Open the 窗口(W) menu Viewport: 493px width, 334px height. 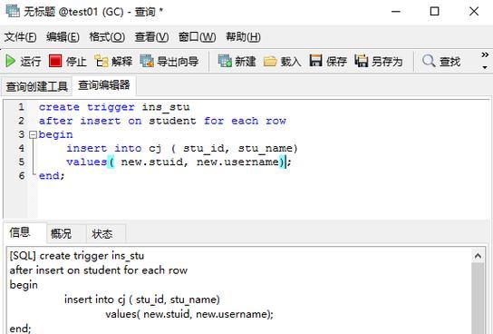pyautogui.click(x=197, y=37)
